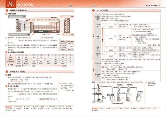Click the Mg cell in the 元素 row
Image resolution: width=166 pixels, height=117 pixels.
26,57
